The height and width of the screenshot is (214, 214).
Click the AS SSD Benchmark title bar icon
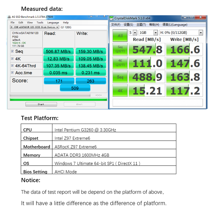9,17
